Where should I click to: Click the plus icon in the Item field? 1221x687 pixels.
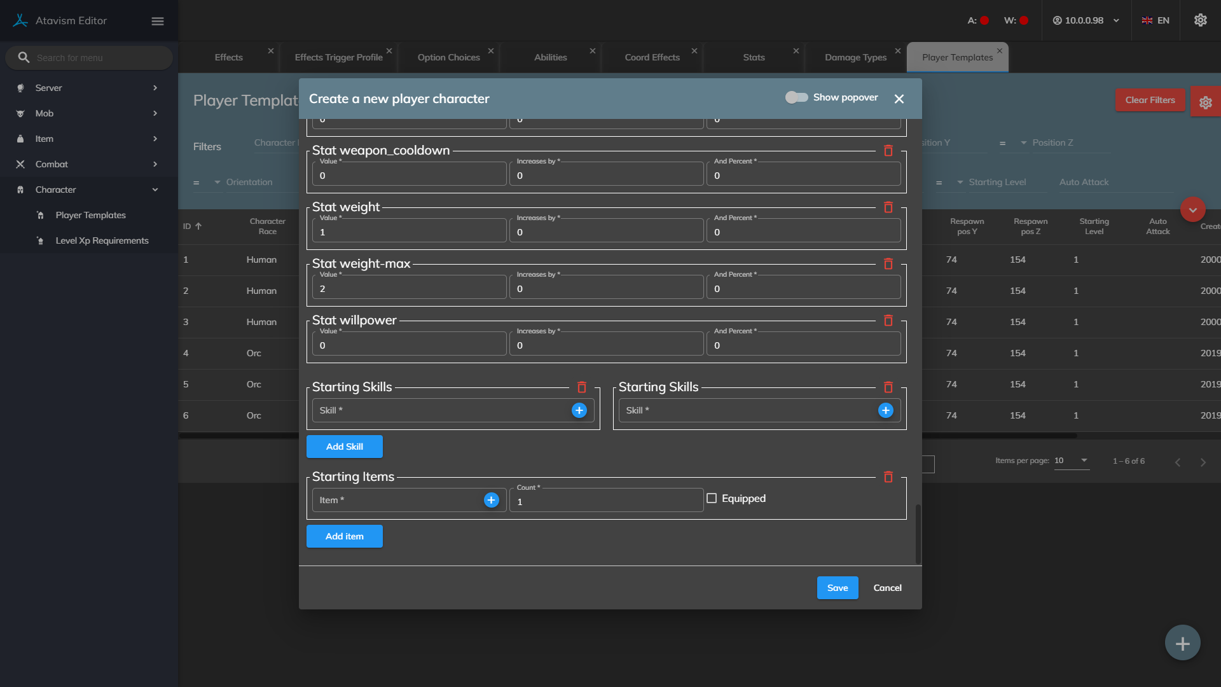(x=491, y=500)
